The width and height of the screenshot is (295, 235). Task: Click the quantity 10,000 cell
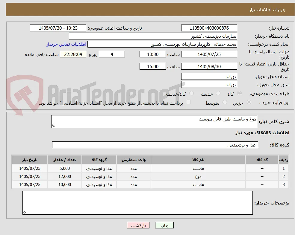(64, 185)
